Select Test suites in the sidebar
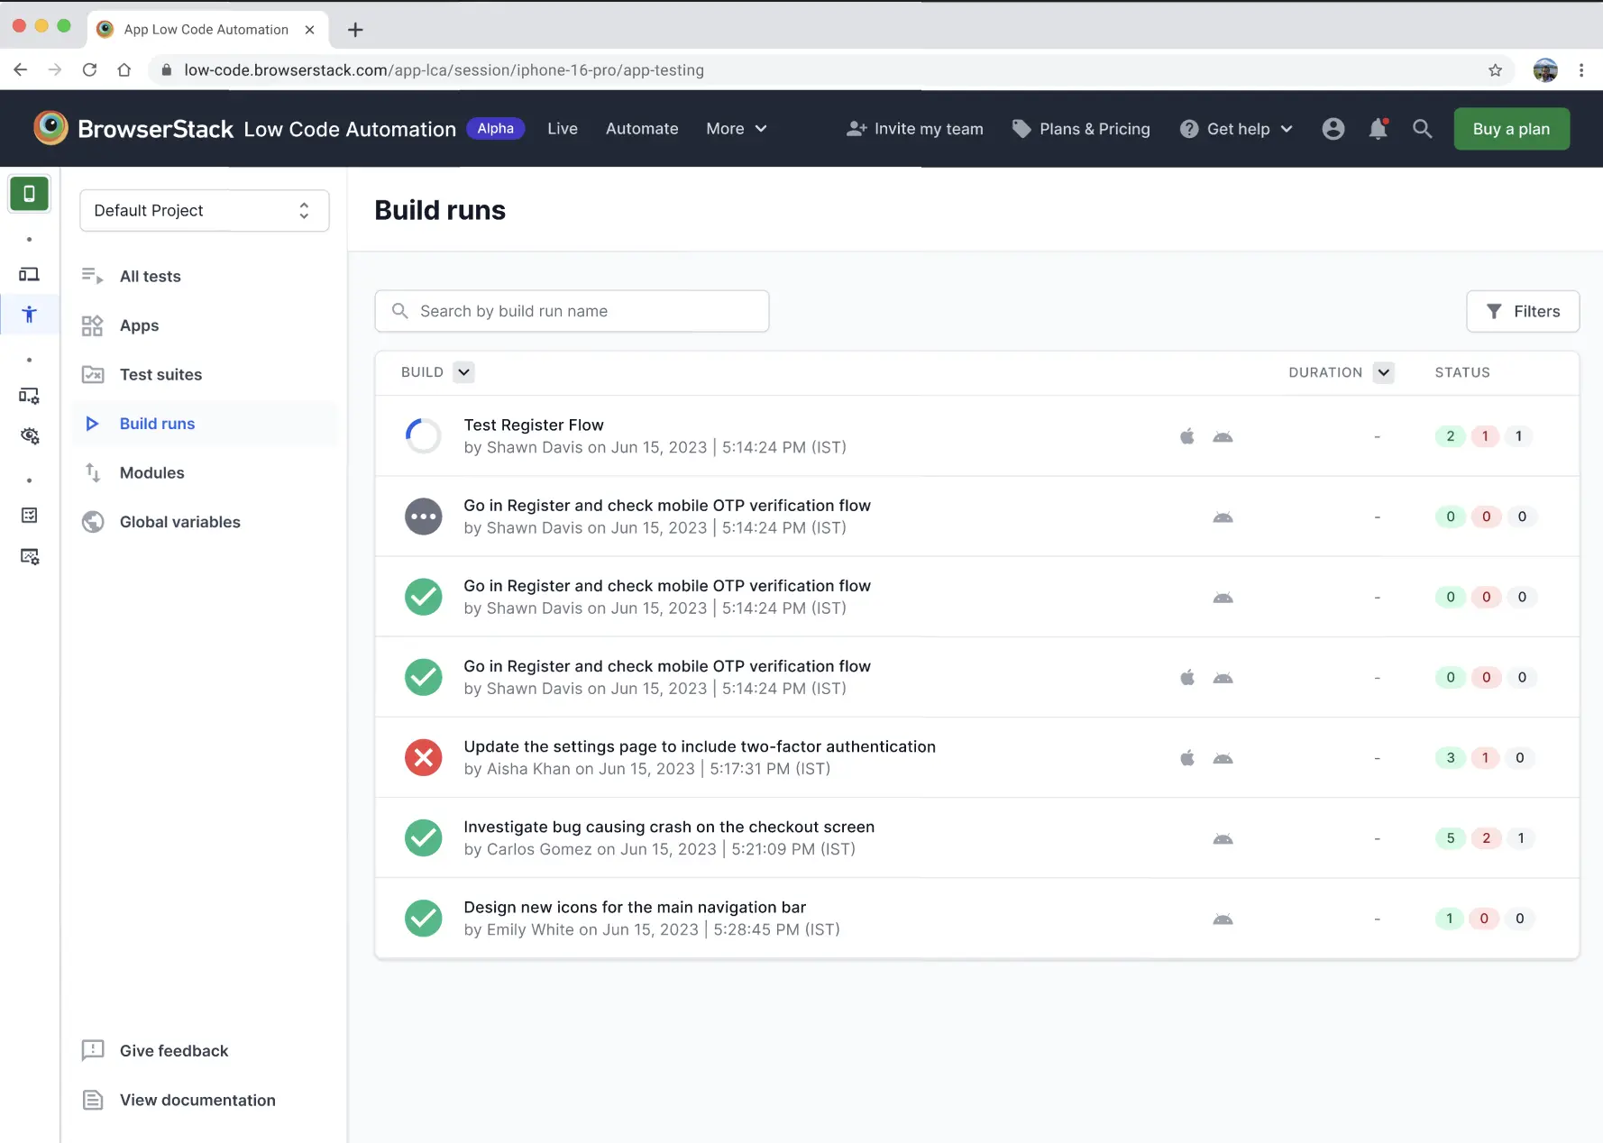Screen dimensions: 1603x1143 160,374
